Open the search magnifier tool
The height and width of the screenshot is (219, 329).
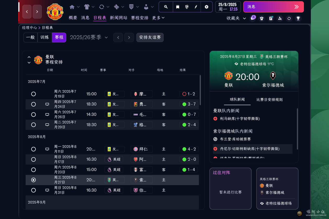click(x=166, y=7)
